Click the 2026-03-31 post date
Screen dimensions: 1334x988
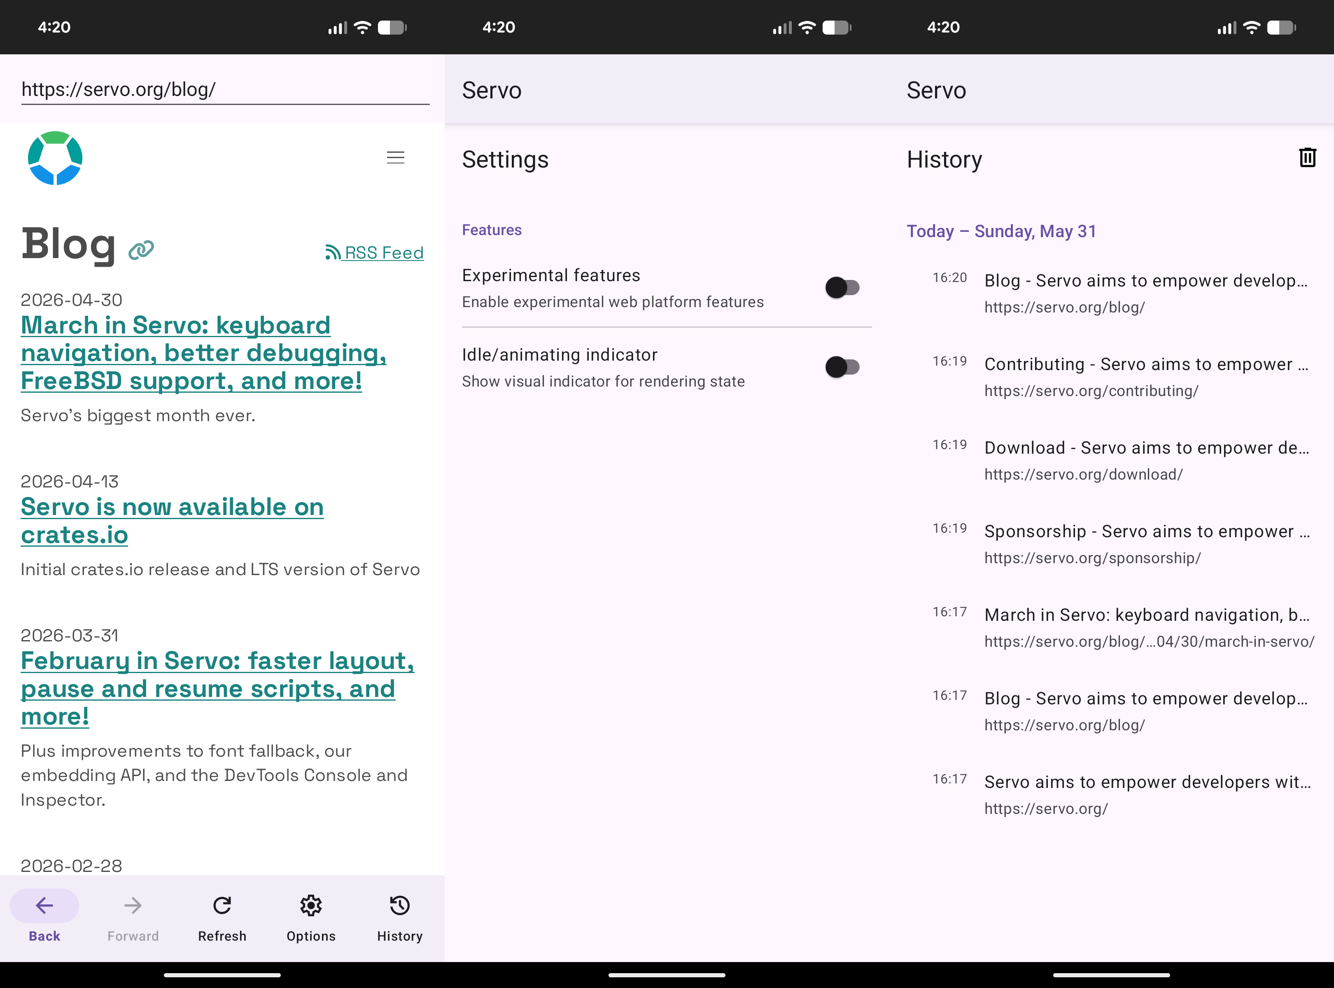(70, 635)
